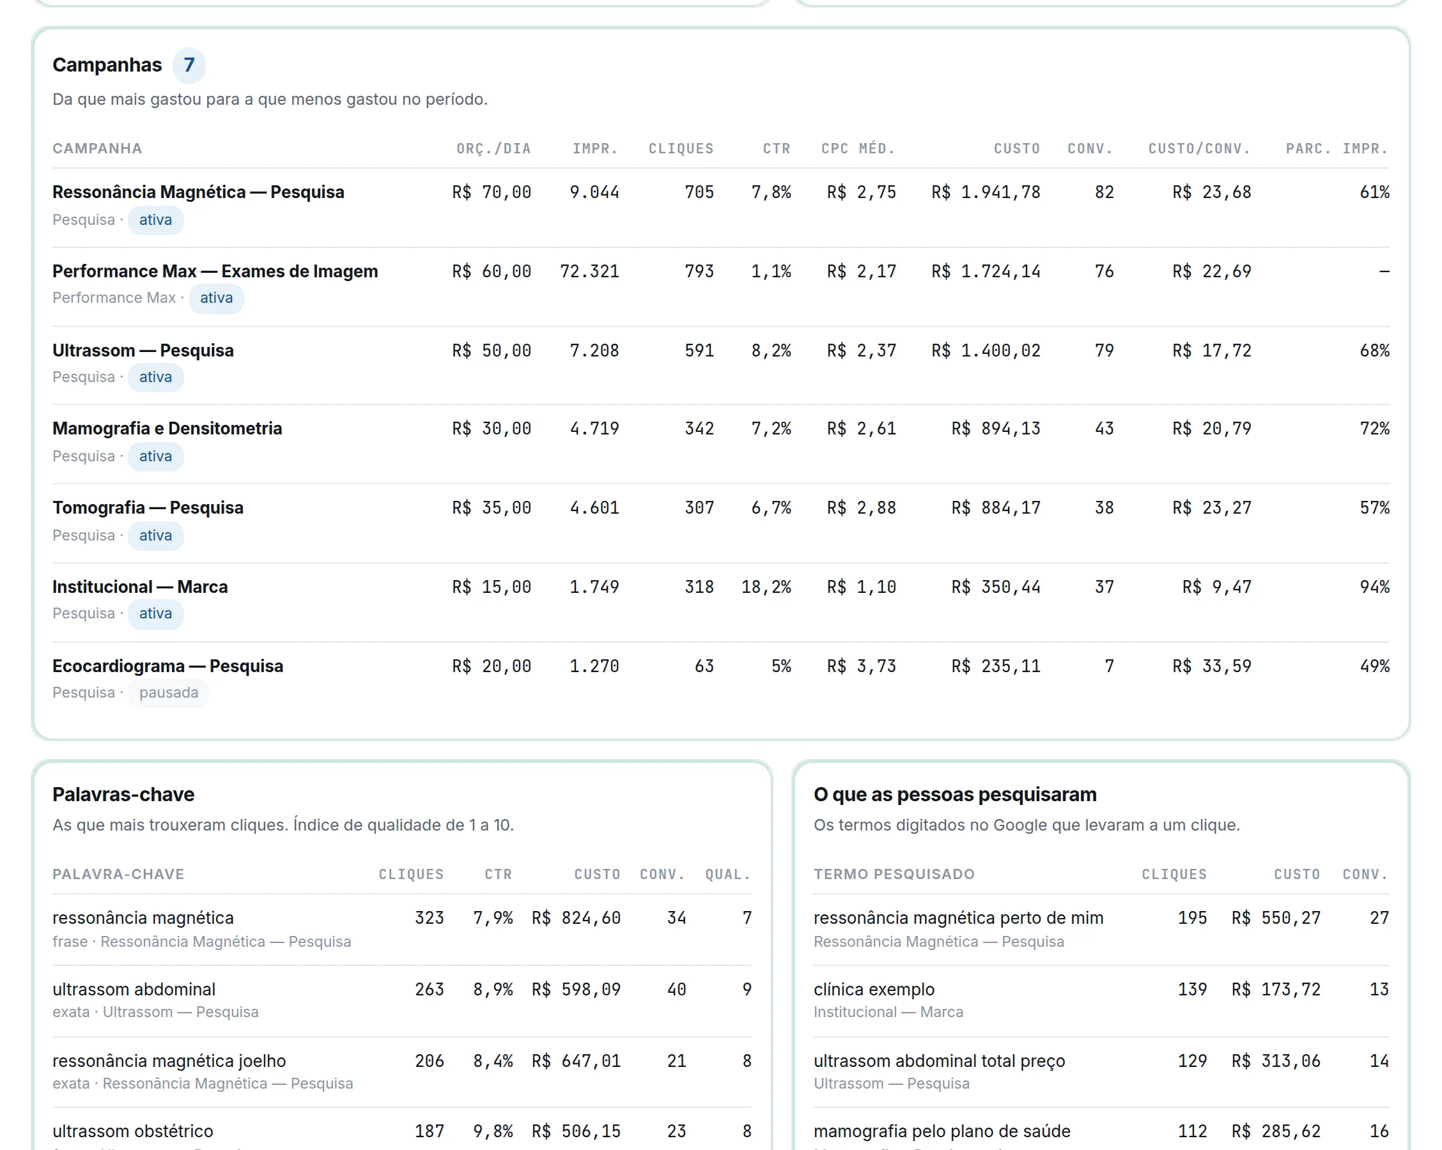Select cost per conversion R$ 33,59
The height and width of the screenshot is (1150, 1442).
tap(1211, 666)
